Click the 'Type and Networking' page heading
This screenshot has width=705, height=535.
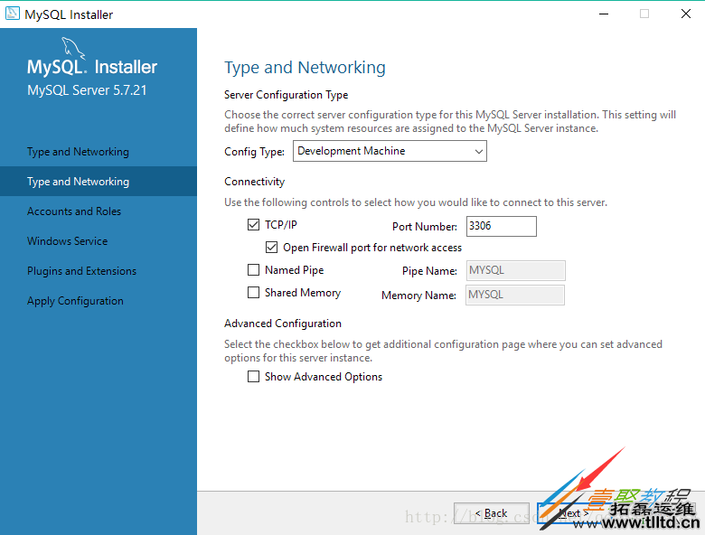coord(305,68)
